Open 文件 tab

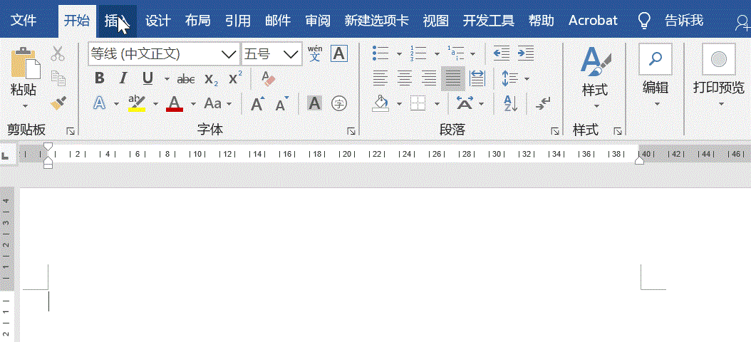(24, 21)
